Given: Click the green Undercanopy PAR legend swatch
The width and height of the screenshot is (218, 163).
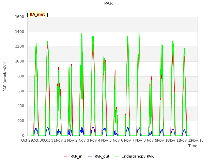Looking at the screenshot, I should [117, 157].
